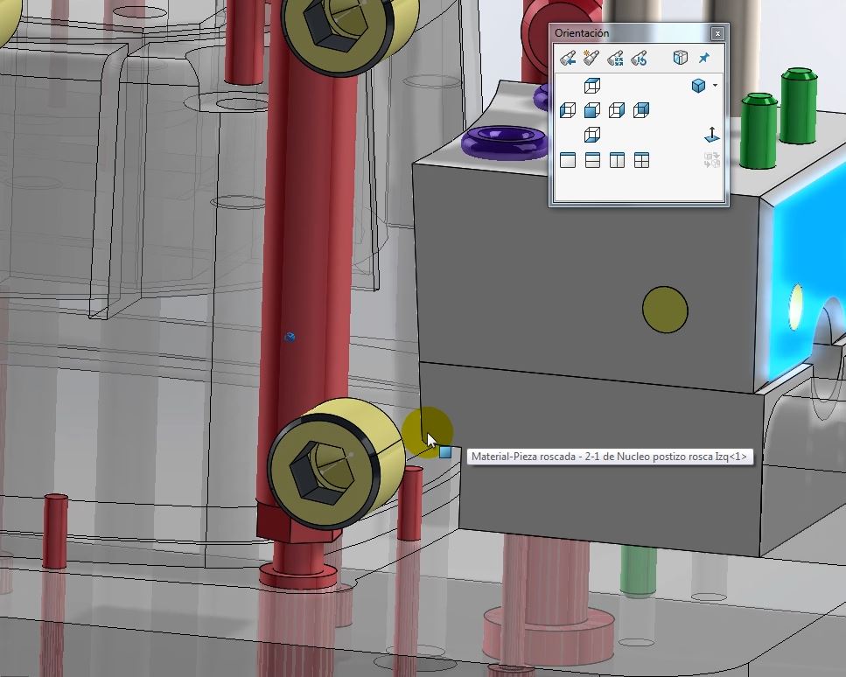Screen dimensions: 846x677
Task: Toggle the View Selector cube
Action: pyautogui.click(x=680, y=59)
